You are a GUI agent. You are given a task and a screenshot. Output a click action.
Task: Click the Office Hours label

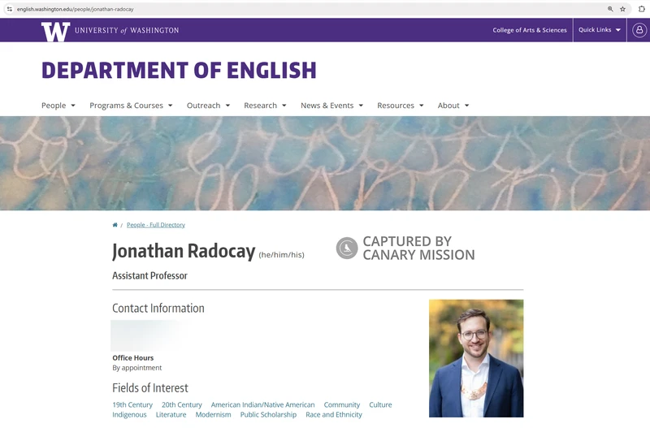132,357
